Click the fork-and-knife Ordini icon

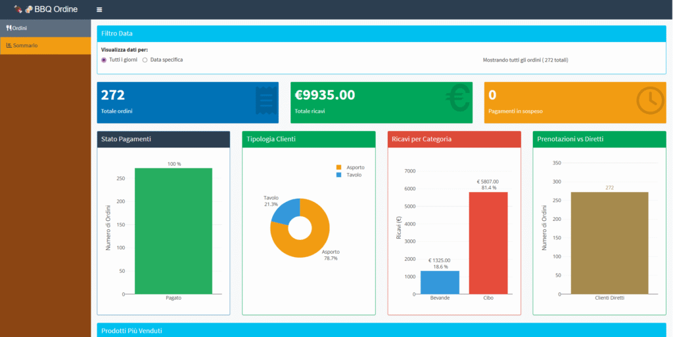coord(9,28)
